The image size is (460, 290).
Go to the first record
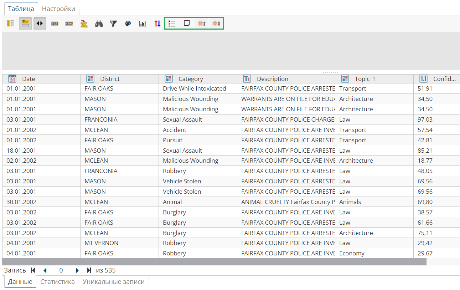coord(33,270)
